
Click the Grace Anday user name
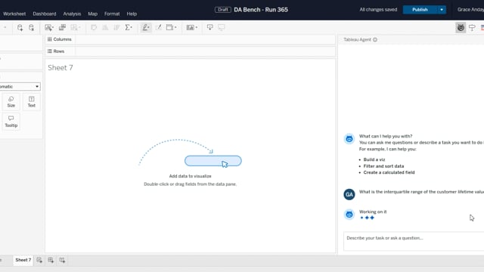(x=470, y=10)
